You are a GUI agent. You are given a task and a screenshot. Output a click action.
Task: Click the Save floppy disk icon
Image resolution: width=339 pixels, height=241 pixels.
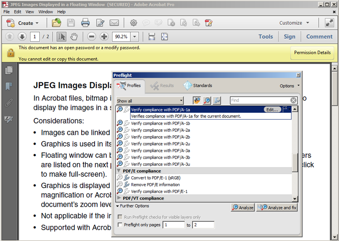tap(71, 23)
